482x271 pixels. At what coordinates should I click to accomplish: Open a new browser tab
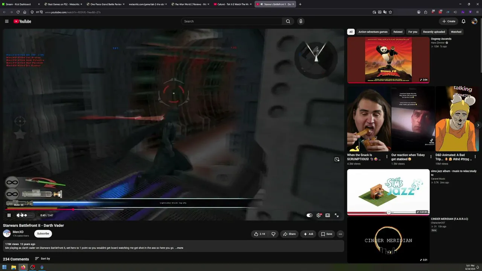click(300, 4)
